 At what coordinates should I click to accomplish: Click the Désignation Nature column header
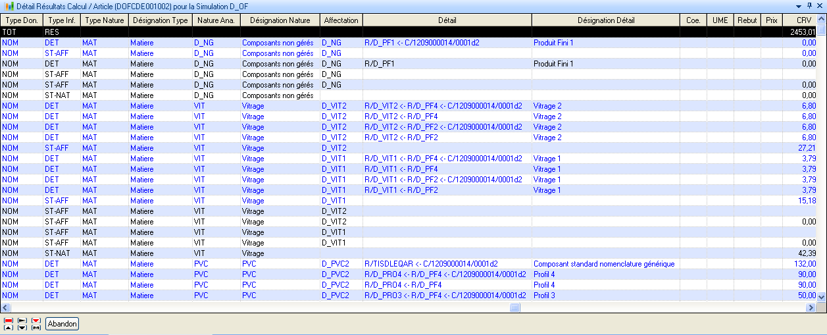coord(280,20)
